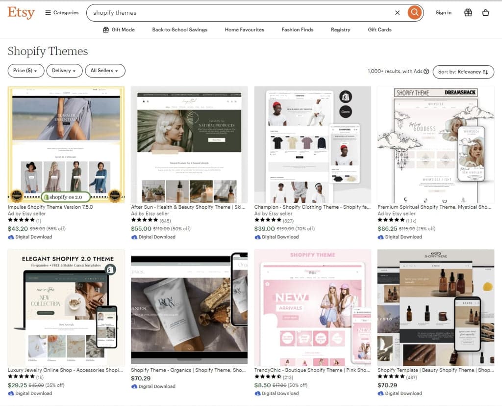Go to Registry
The image size is (502, 406).
(340, 29)
